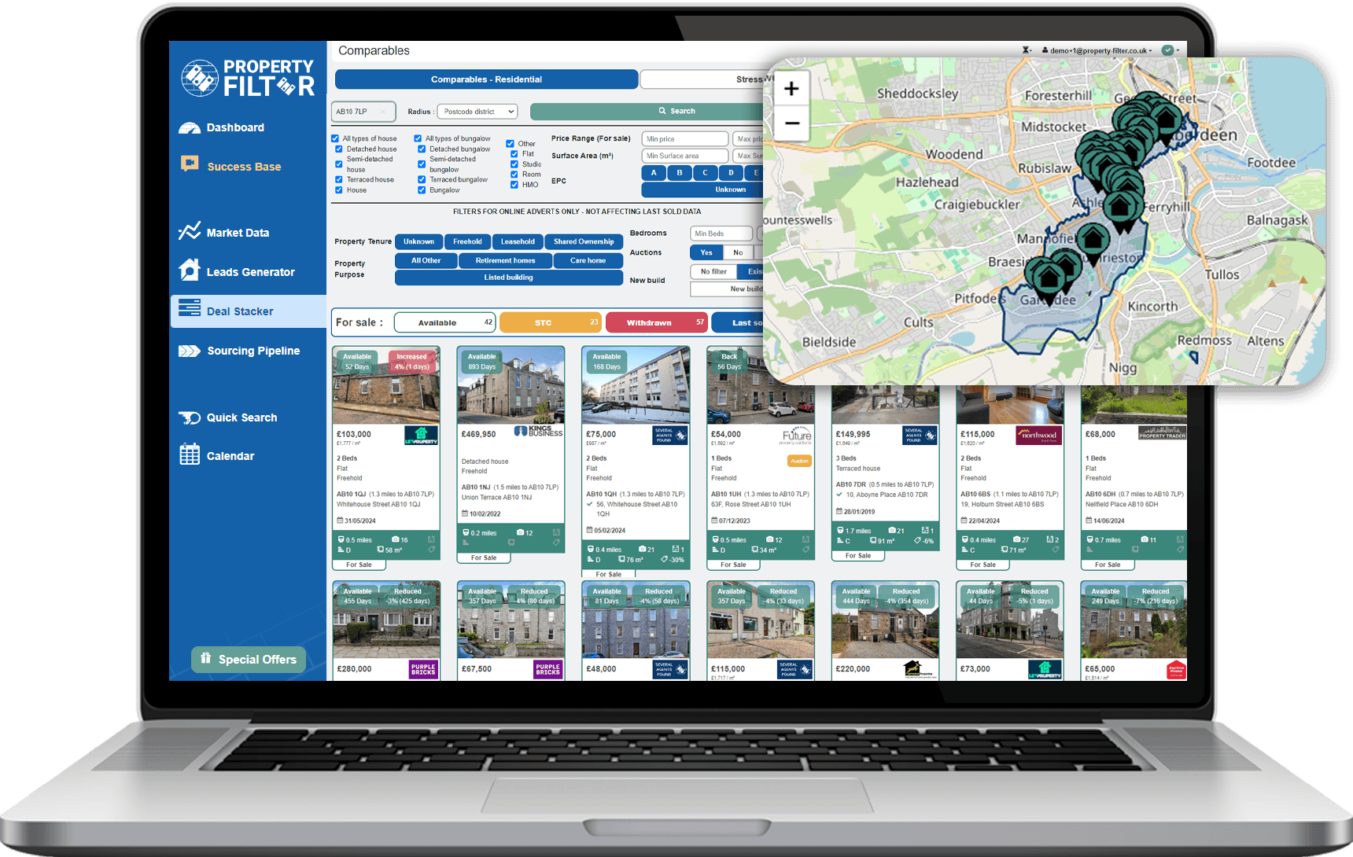This screenshot has width=1353, height=857.
Task: Select Deal Stacker in the sidebar
Action: click(x=248, y=311)
